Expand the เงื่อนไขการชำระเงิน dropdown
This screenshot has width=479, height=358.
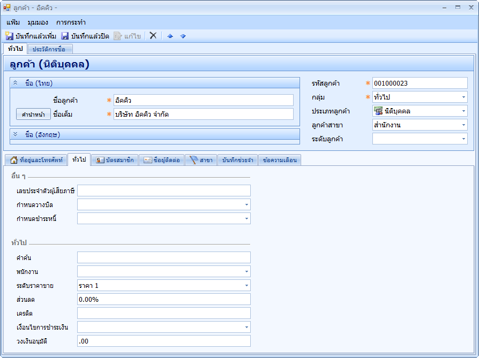[x=246, y=327]
